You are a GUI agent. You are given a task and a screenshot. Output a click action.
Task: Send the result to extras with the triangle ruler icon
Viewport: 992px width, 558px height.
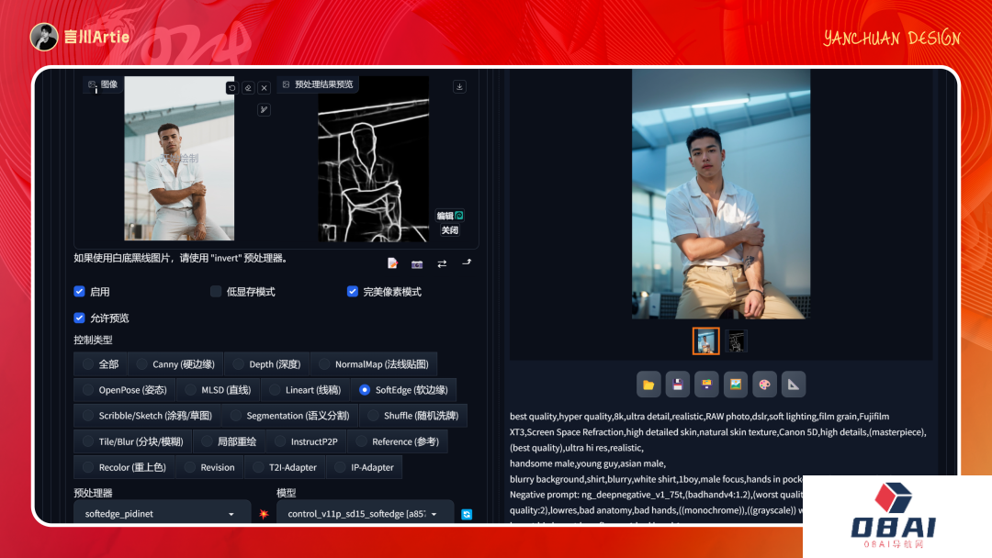tap(794, 385)
